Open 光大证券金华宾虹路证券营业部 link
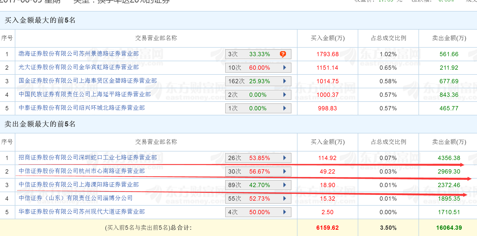 tap(79, 67)
